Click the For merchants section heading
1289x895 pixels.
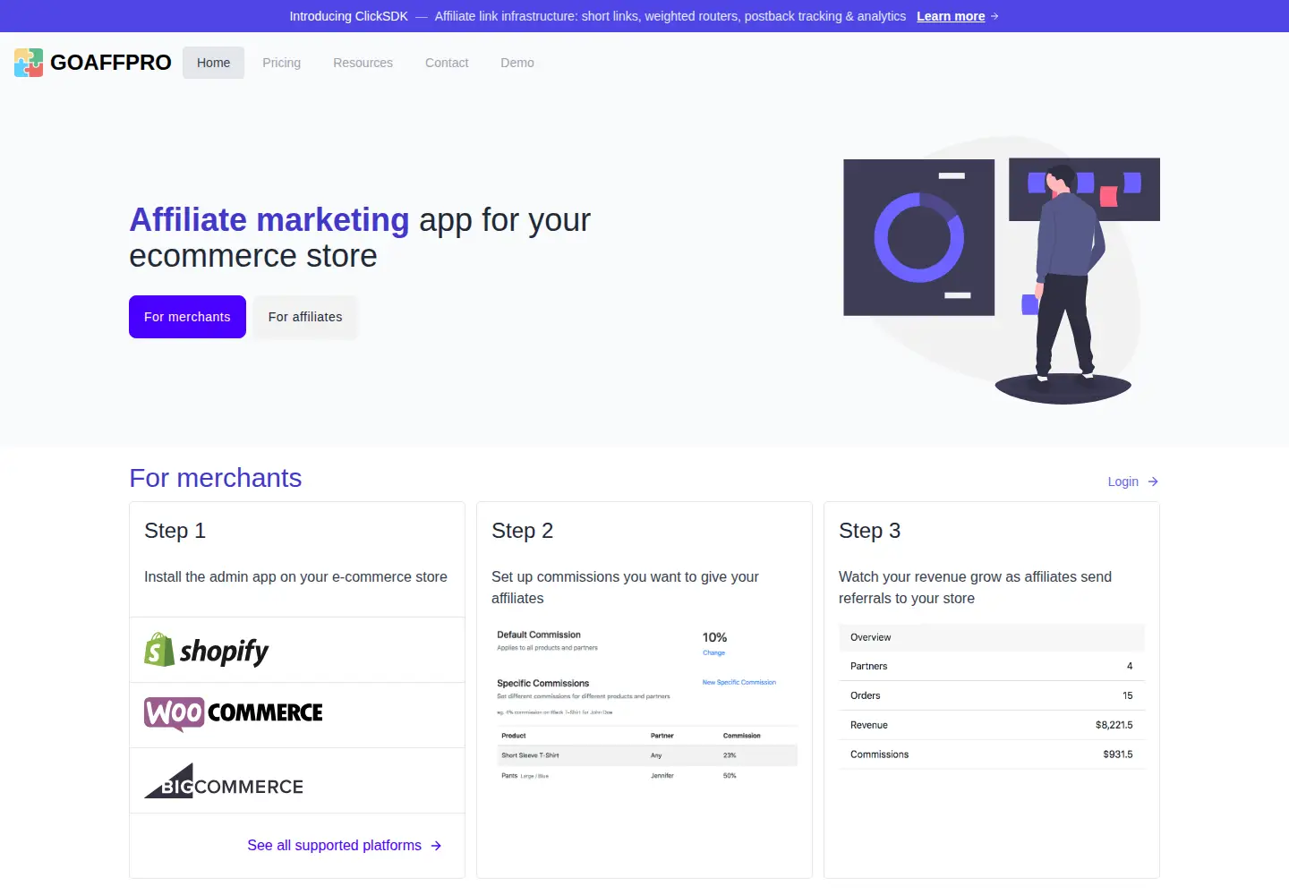point(216,478)
